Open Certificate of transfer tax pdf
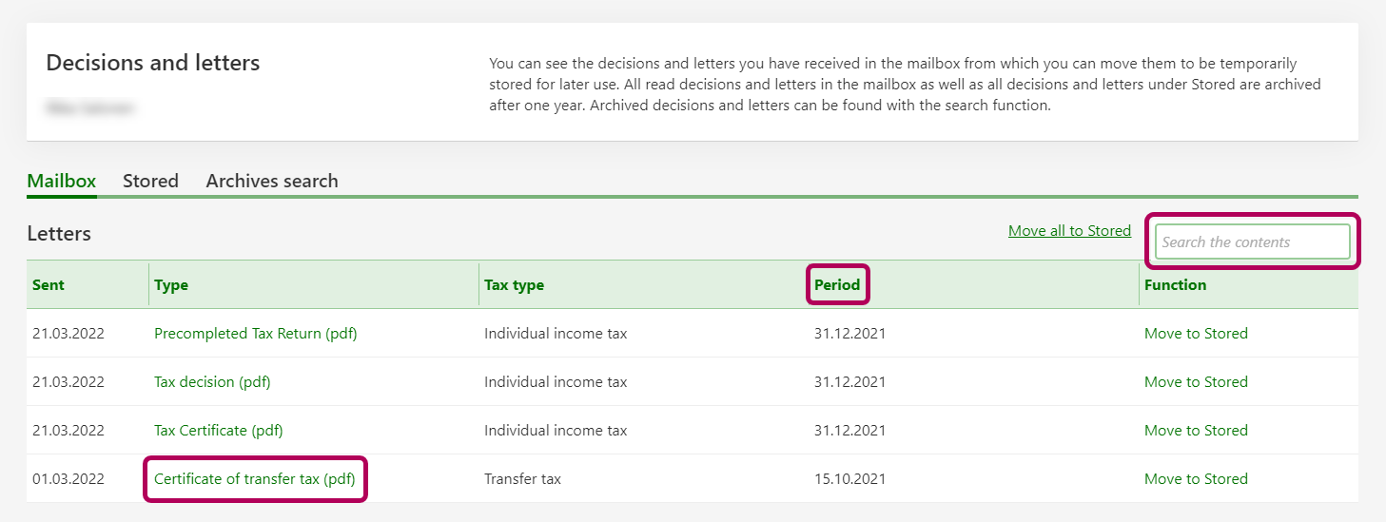1386x522 pixels. [254, 479]
